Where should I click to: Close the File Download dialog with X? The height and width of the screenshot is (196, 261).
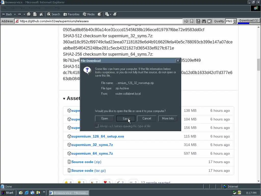coord(178,61)
